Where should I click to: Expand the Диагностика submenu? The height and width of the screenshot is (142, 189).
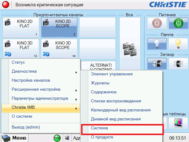(41, 71)
